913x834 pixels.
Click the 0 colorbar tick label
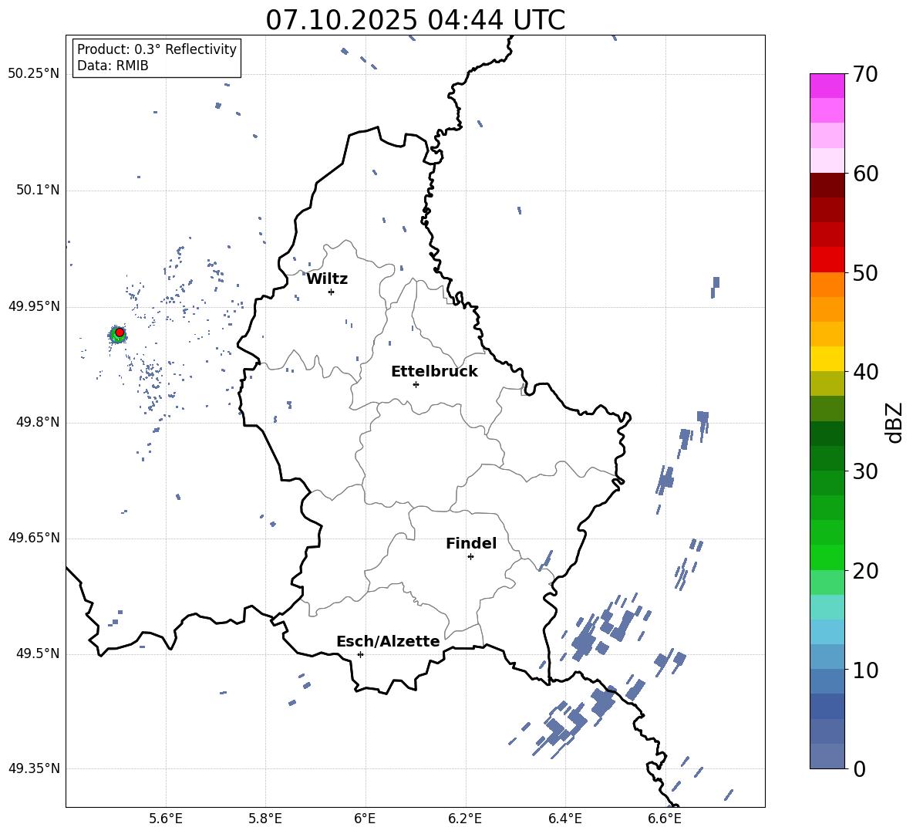coord(859,768)
